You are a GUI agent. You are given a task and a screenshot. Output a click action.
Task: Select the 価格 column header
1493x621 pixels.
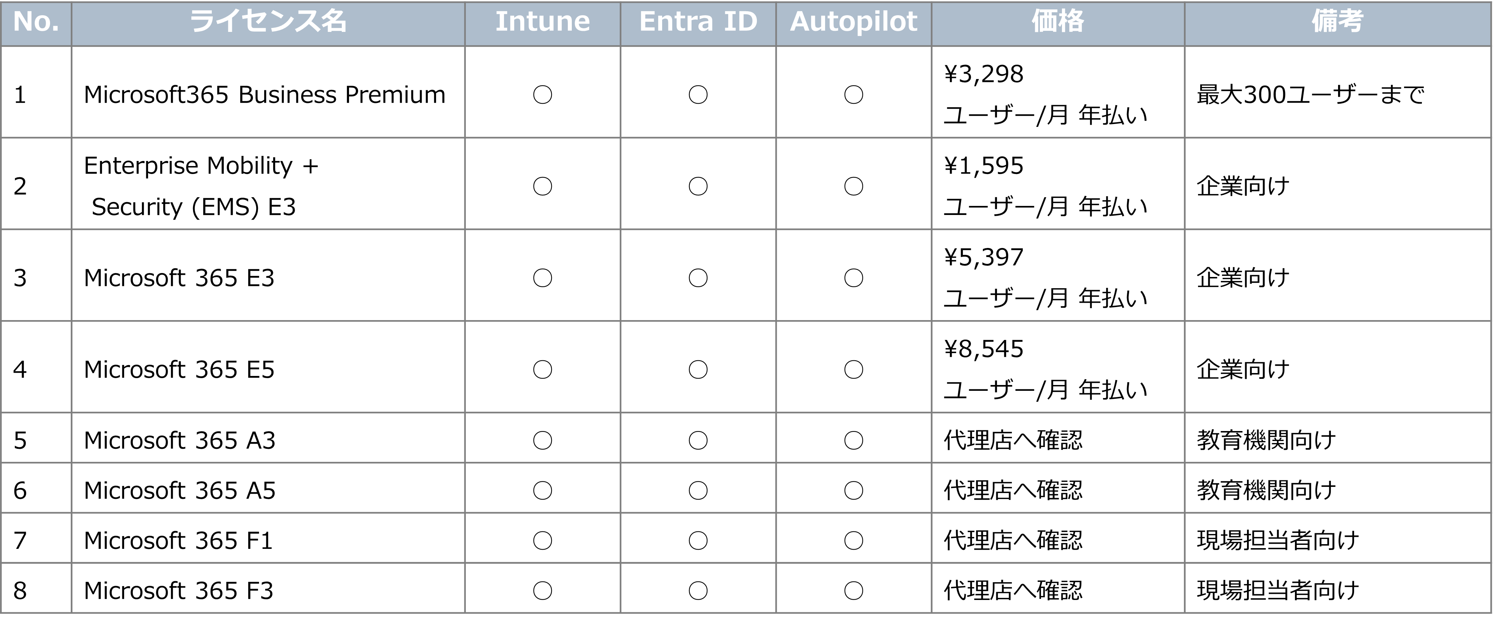1058,22
